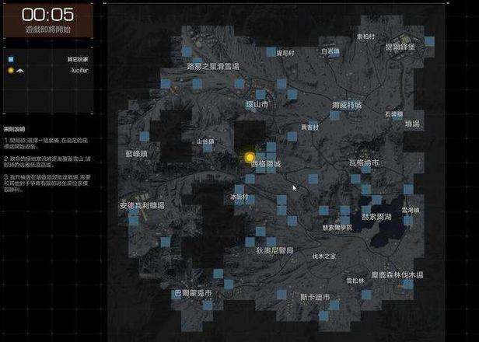
Task: Click the 路易之星滑雪場 map label
Action: click(x=213, y=66)
